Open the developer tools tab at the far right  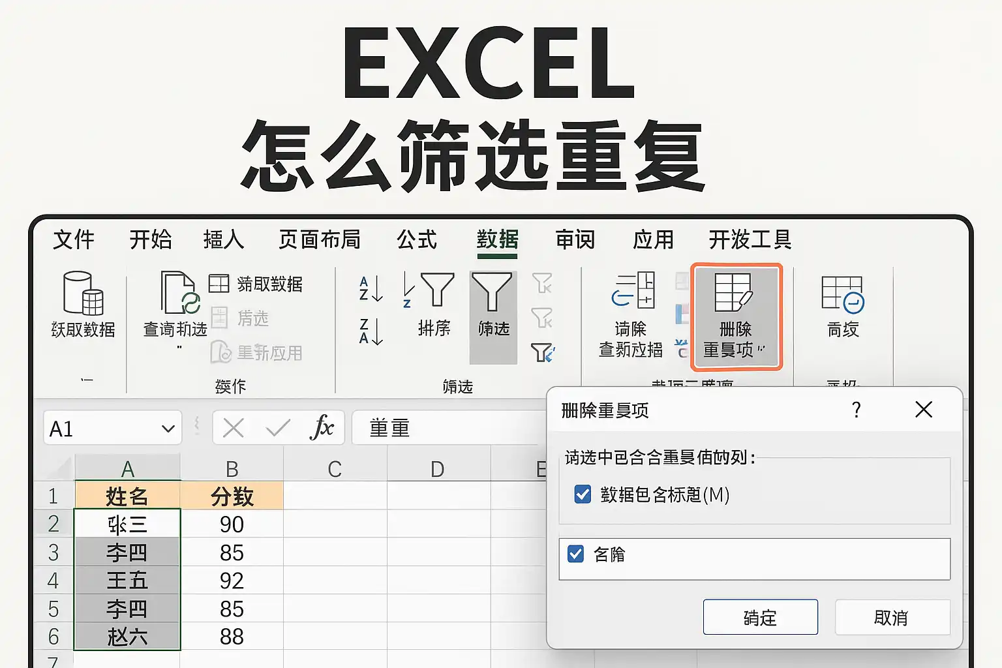pyautogui.click(x=750, y=239)
